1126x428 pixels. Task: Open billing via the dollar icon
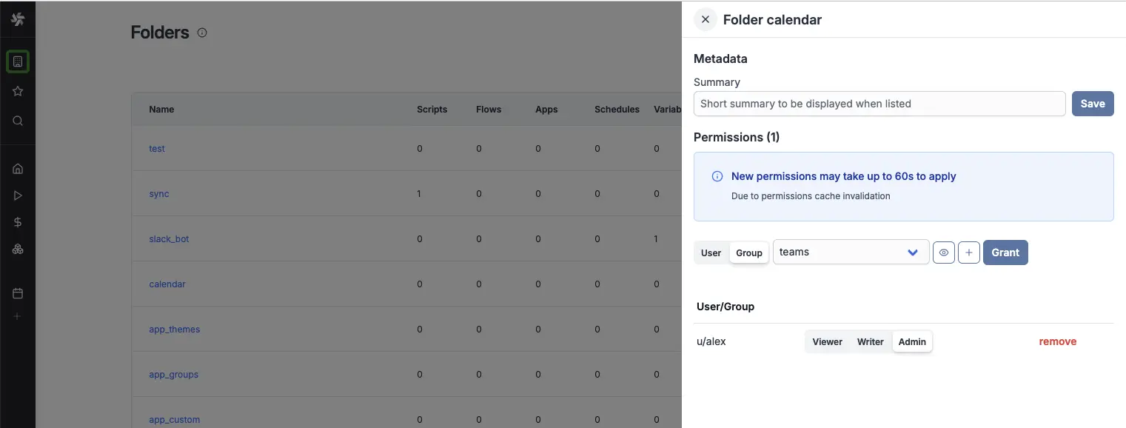pos(18,221)
